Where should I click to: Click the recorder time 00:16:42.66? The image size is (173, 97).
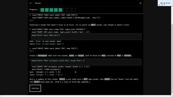[x=165, y=3]
